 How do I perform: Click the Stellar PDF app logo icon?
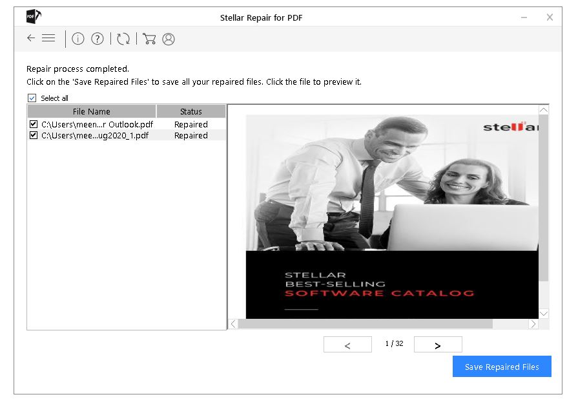[x=34, y=17]
